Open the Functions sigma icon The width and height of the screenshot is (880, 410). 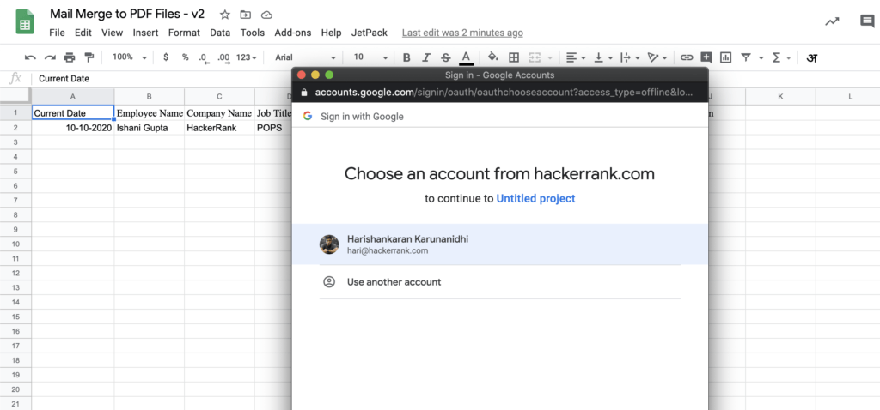777,57
